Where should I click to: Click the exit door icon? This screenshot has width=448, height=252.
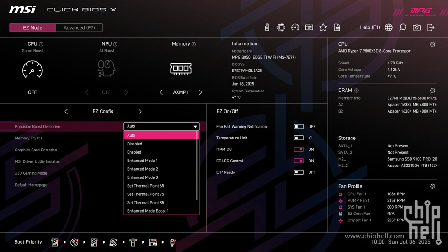point(431,27)
